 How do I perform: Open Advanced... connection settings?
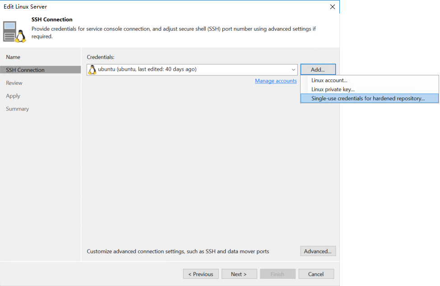318,251
